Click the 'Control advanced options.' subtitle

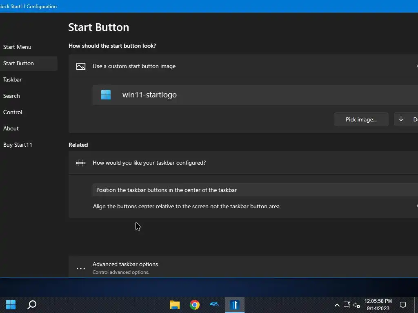point(121,272)
